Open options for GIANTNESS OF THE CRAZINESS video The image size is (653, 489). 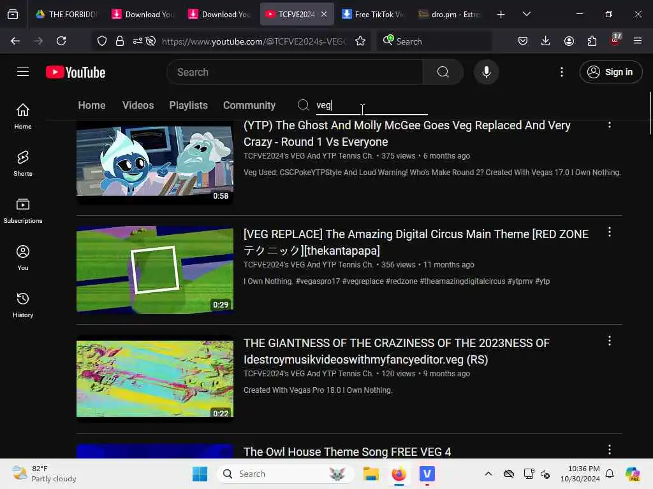coord(609,341)
